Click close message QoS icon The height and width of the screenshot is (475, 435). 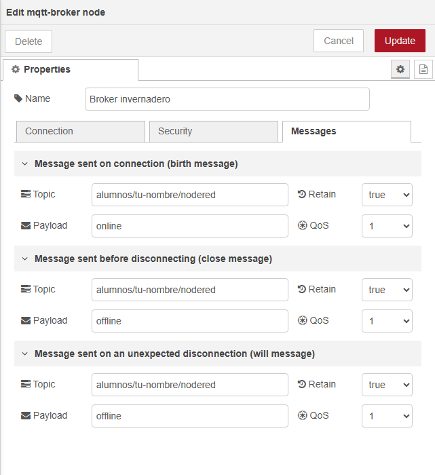302,320
